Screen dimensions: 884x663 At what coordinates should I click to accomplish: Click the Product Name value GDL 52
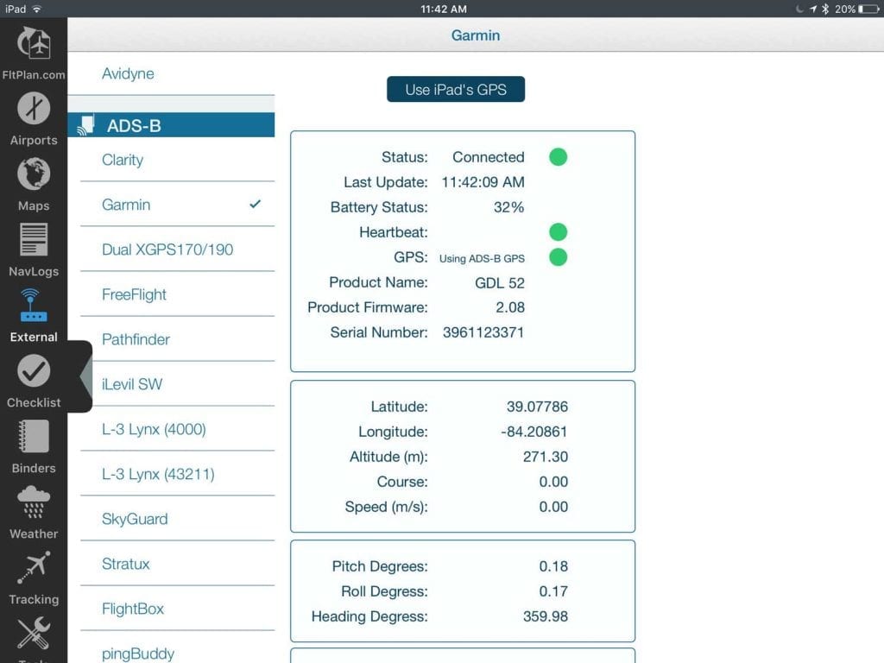tap(500, 283)
